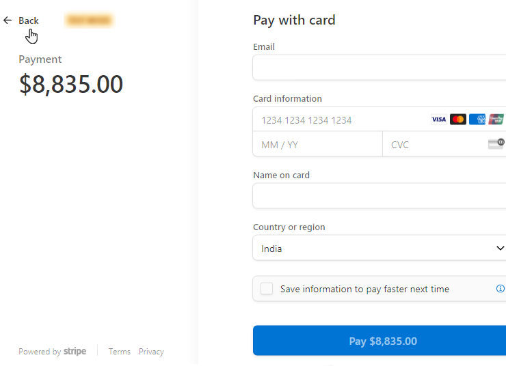Select the MM / YY expiry field

pyautogui.click(x=318, y=145)
